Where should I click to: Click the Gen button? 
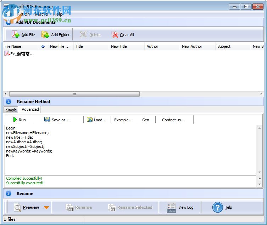pyautogui.click(x=146, y=120)
